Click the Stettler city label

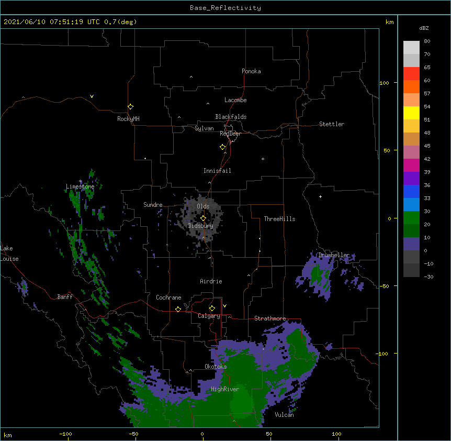332,124
